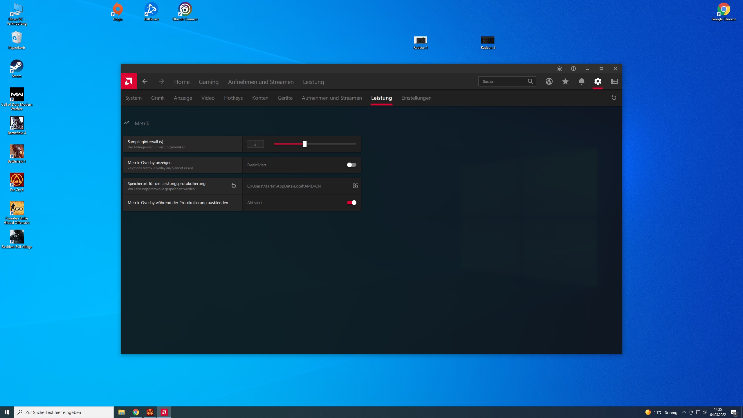
Task: Click the Samplingintervall slider track
Action: click(331, 144)
